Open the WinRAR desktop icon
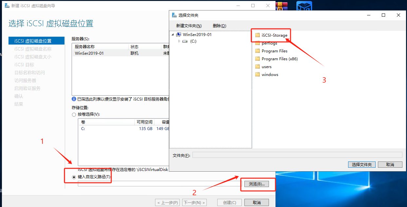 click(x=282, y=6)
